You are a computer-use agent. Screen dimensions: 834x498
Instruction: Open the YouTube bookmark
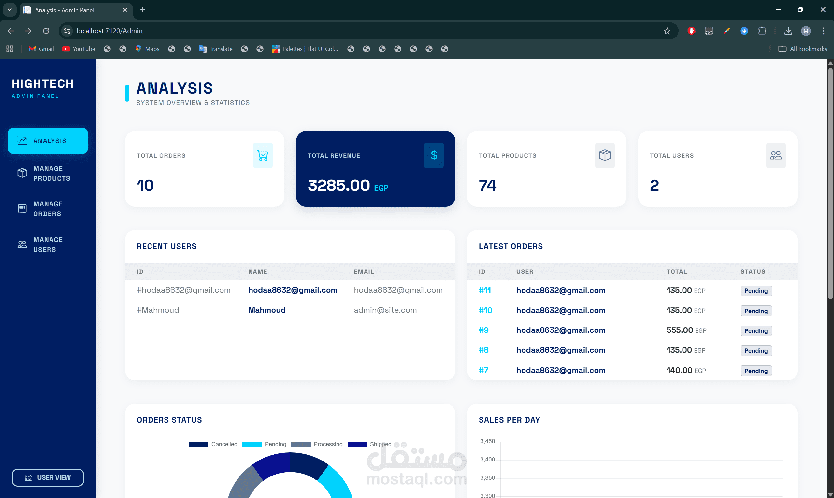[x=79, y=49]
